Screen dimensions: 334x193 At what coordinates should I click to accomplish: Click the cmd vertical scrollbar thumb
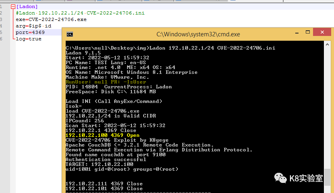(327, 177)
